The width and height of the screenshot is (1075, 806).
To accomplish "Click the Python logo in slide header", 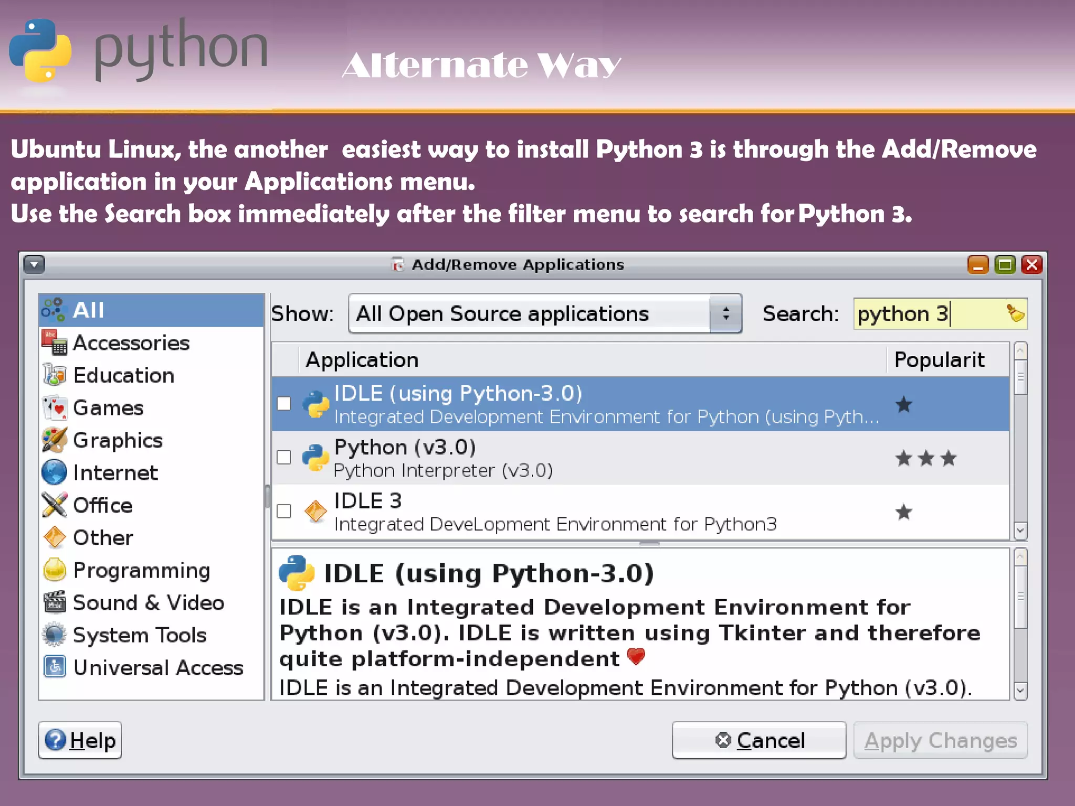I will tap(40, 51).
